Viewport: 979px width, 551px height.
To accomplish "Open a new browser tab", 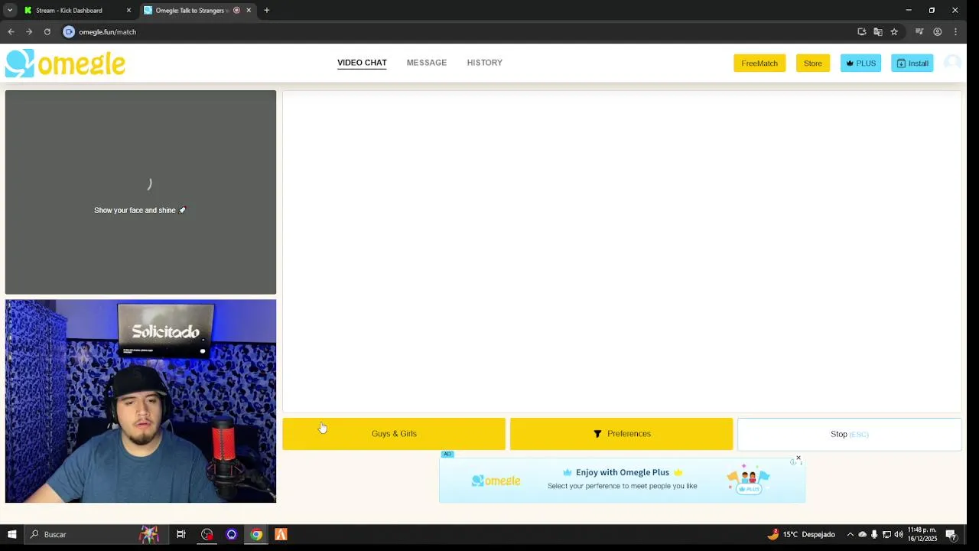I will tap(267, 11).
